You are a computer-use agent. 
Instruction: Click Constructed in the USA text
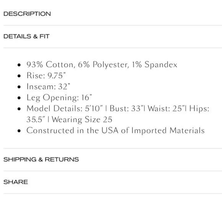tap(72, 131)
